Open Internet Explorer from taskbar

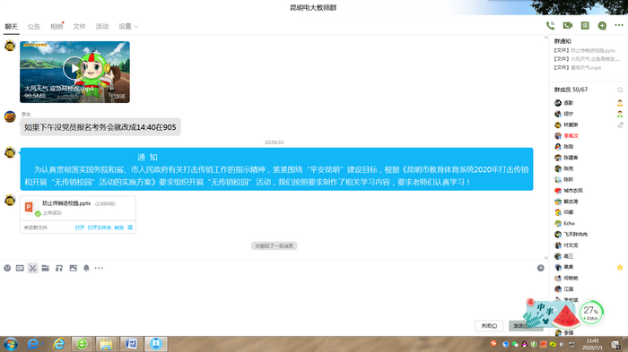[x=59, y=344]
